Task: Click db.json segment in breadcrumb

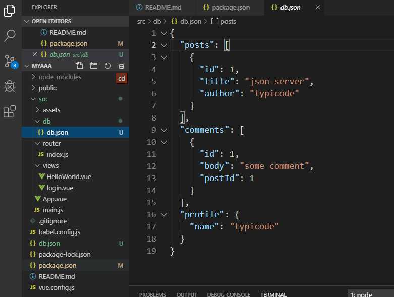Action: tap(186, 21)
